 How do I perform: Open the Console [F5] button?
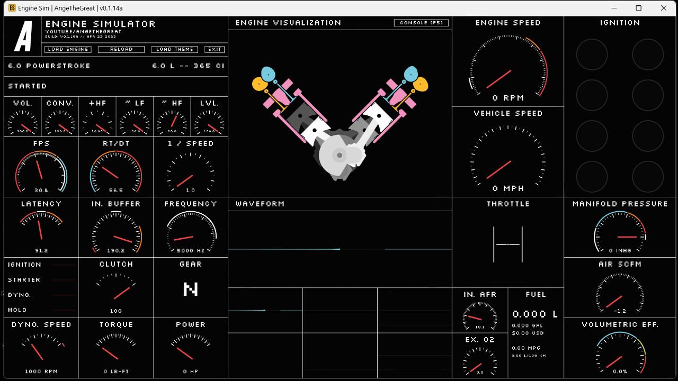[421, 23]
